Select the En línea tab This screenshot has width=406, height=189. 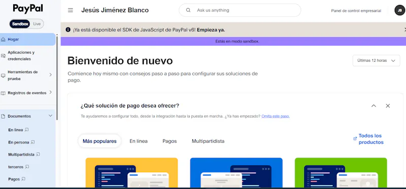click(x=139, y=141)
